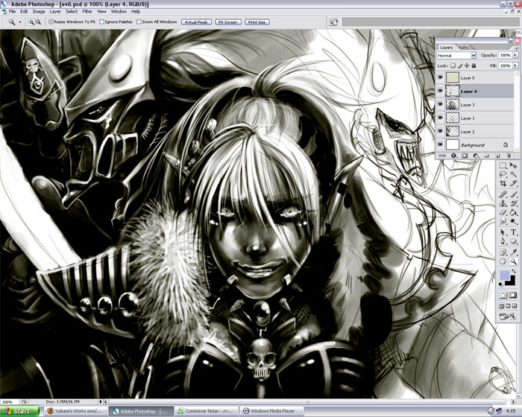522x417 pixels.
Task: Open the File menu
Action: 13,11
